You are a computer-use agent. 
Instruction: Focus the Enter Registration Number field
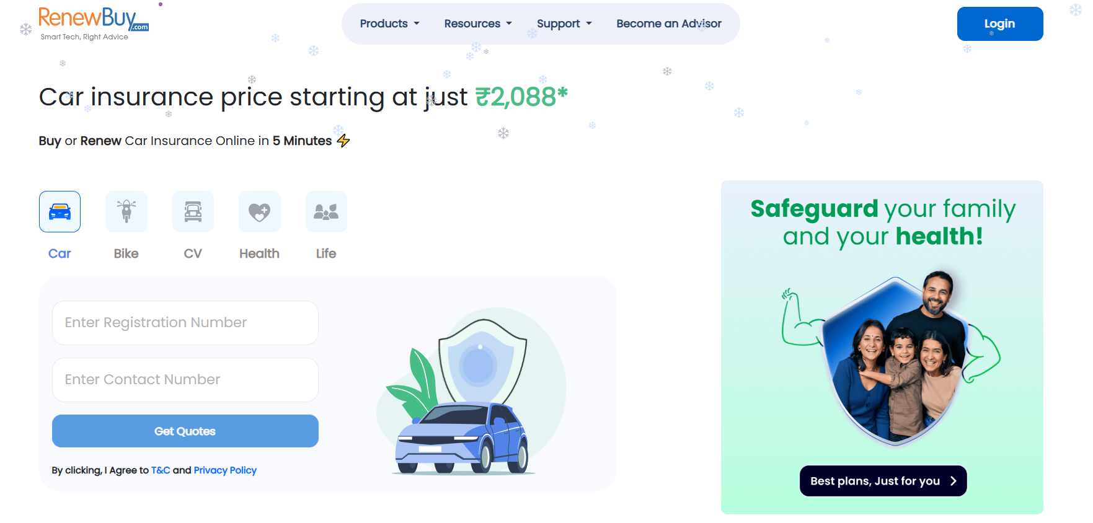(185, 323)
